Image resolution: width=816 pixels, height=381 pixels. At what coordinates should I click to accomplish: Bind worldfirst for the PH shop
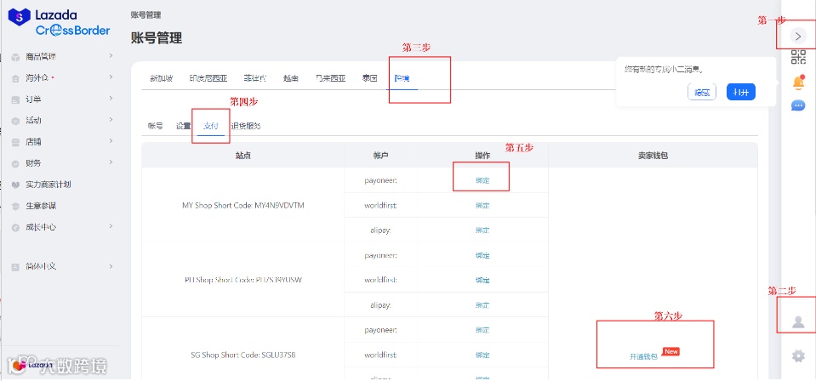pyautogui.click(x=482, y=280)
